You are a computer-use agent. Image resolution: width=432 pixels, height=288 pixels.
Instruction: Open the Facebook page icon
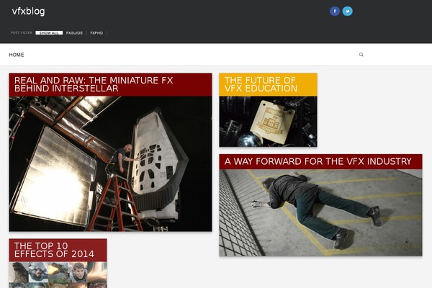pyautogui.click(x=335, y=12)
